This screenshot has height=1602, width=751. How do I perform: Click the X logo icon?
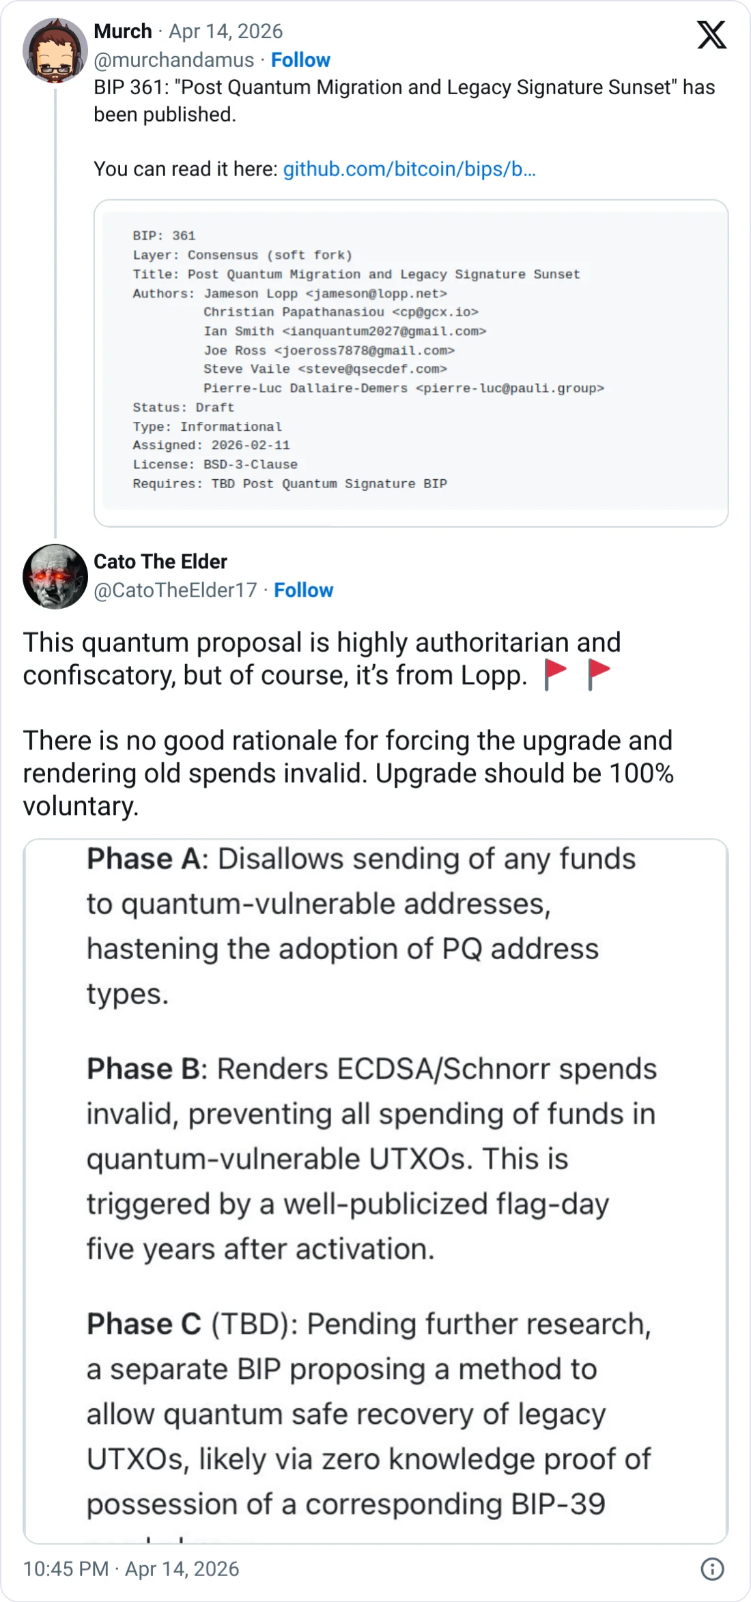711,35
